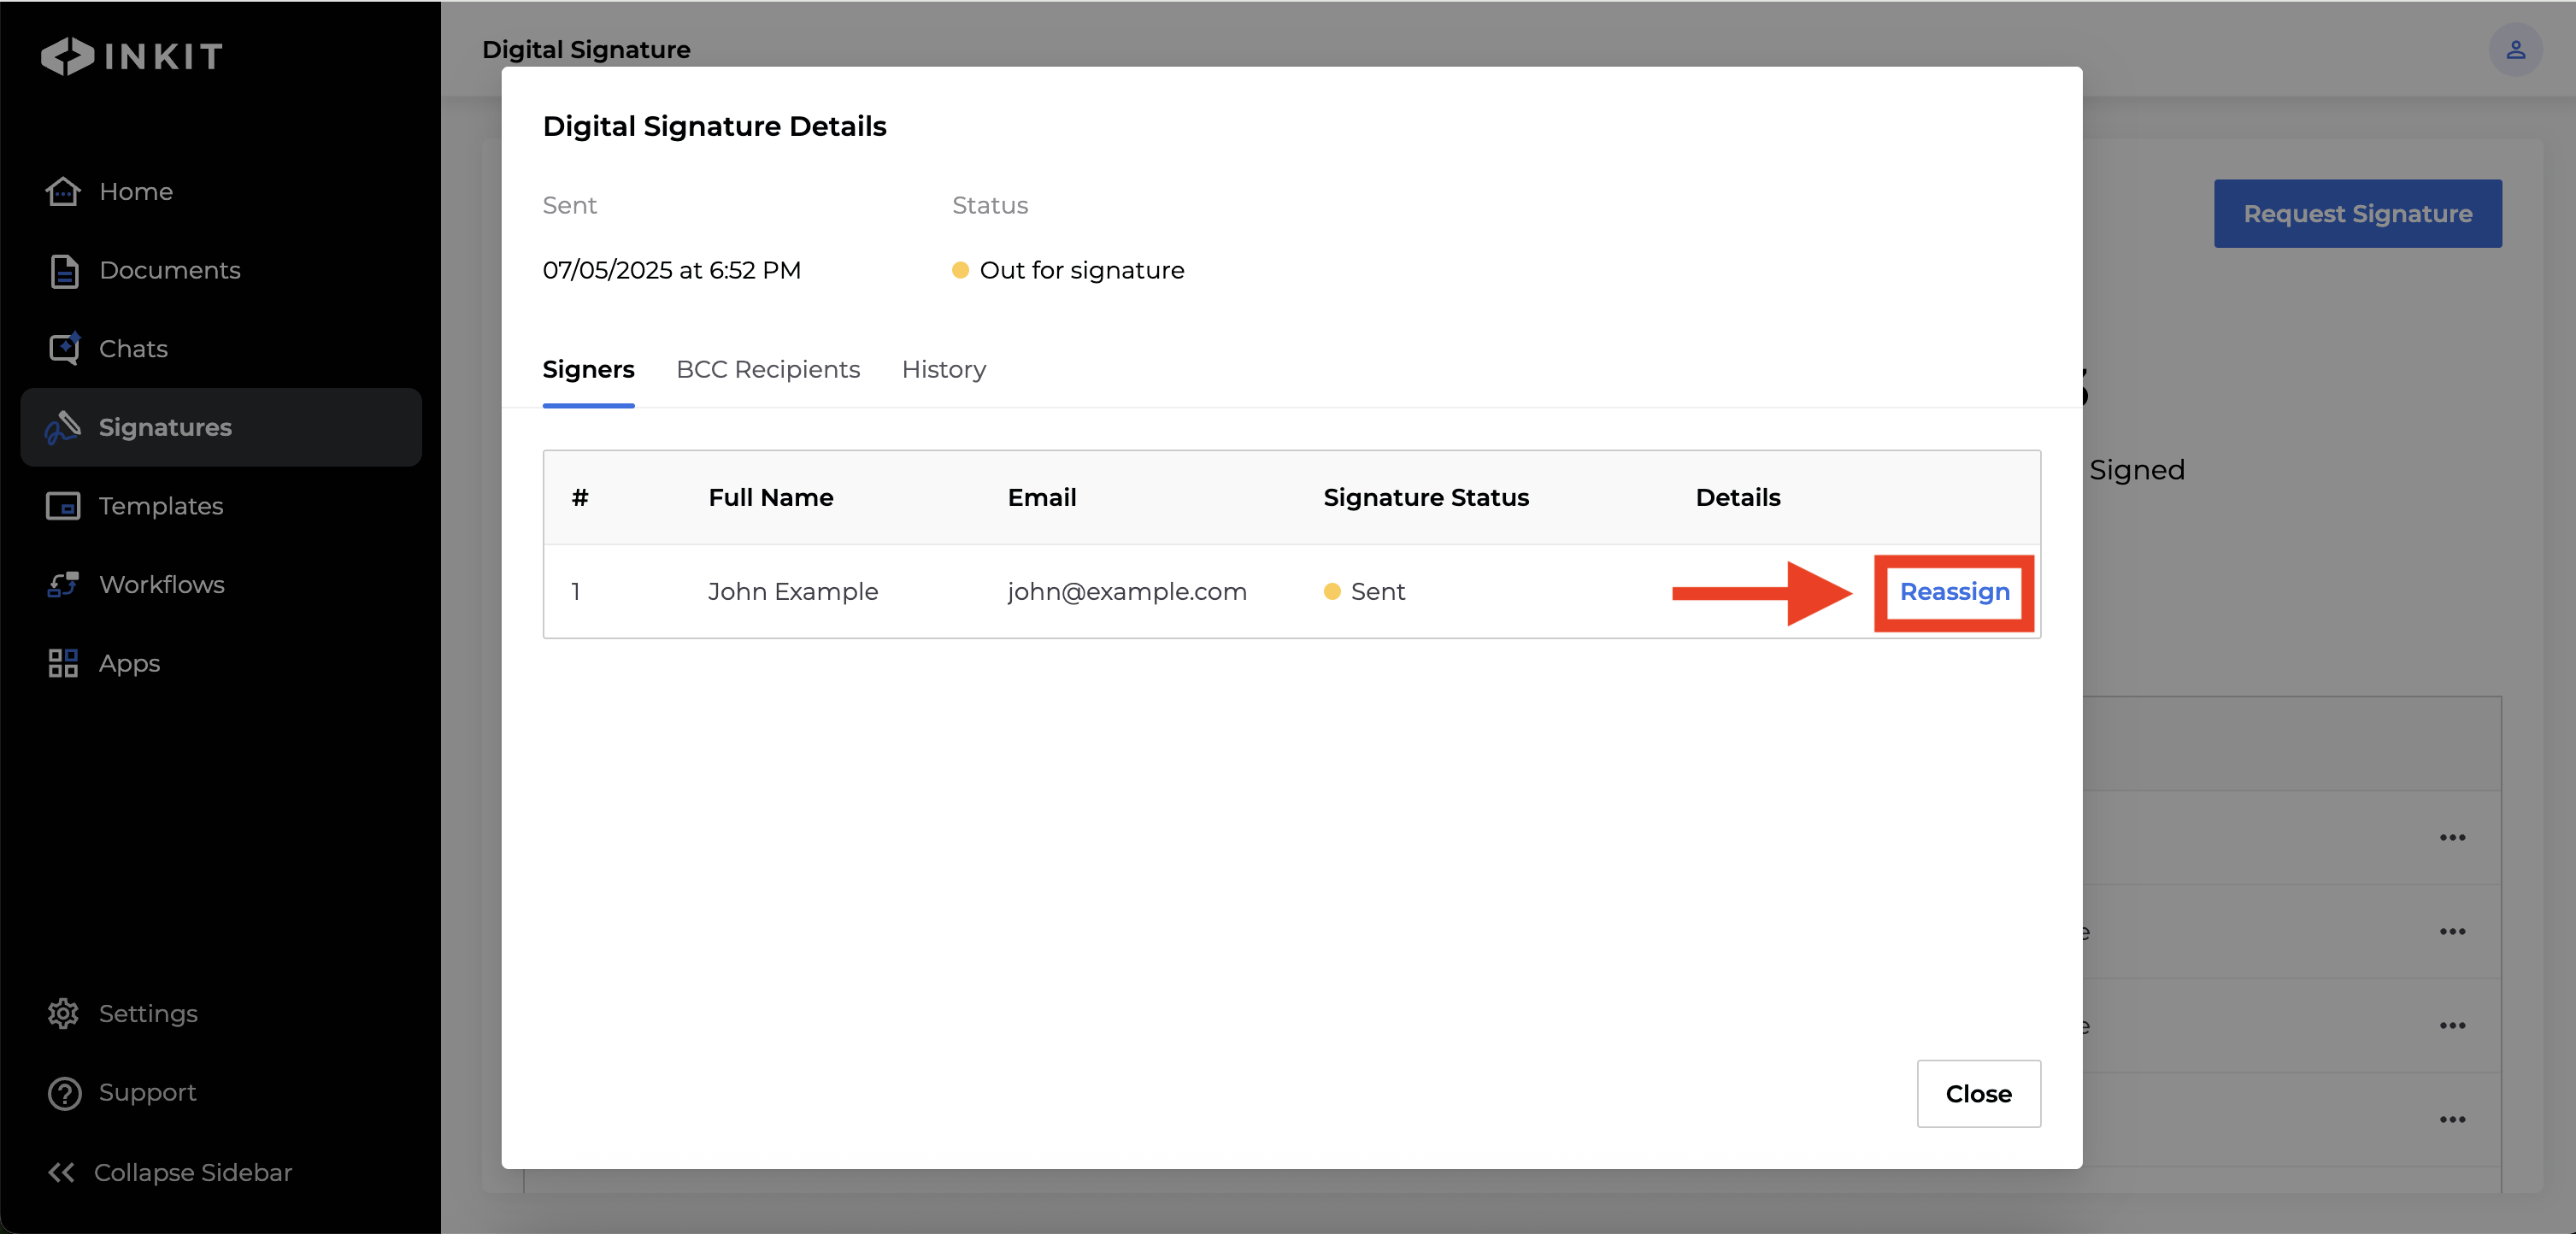This screenshot has height=1234, width=2576.
Task: Click the Digital Signature page title
Action: pyautogui.click(x=586, y=50)
